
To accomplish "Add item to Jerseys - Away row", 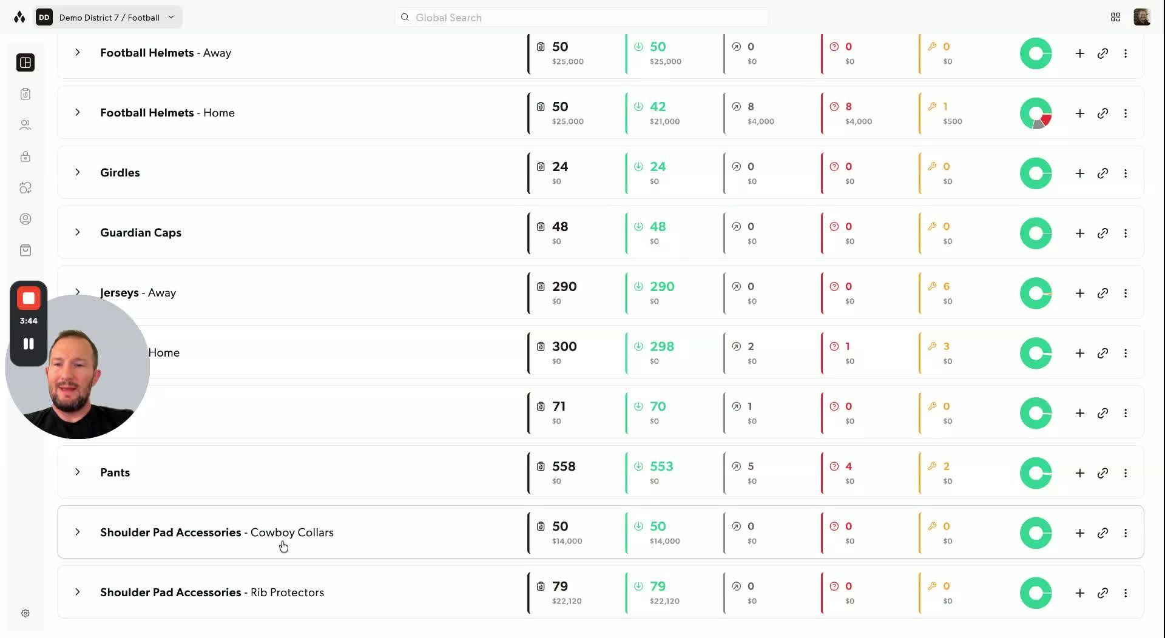I will (x=1080, y=294).
